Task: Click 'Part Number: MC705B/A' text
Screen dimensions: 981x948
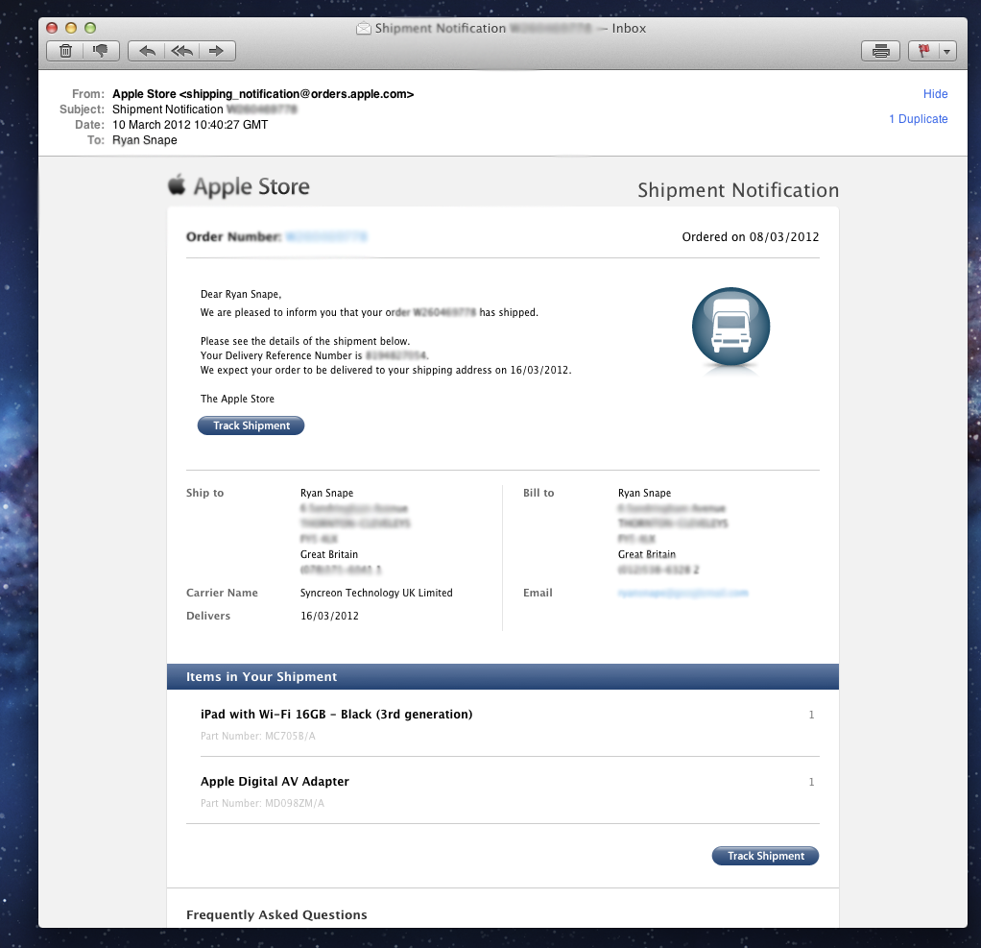Action: (x=258, y=736)
